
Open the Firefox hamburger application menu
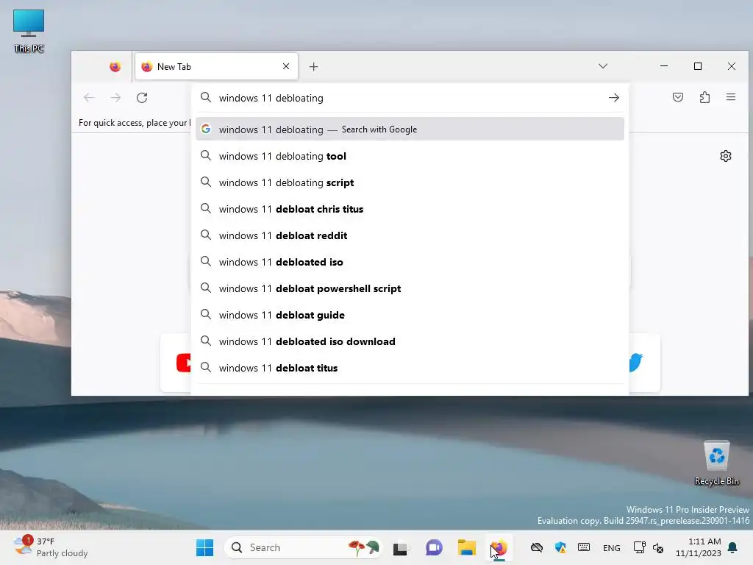(x=731, y=98)
